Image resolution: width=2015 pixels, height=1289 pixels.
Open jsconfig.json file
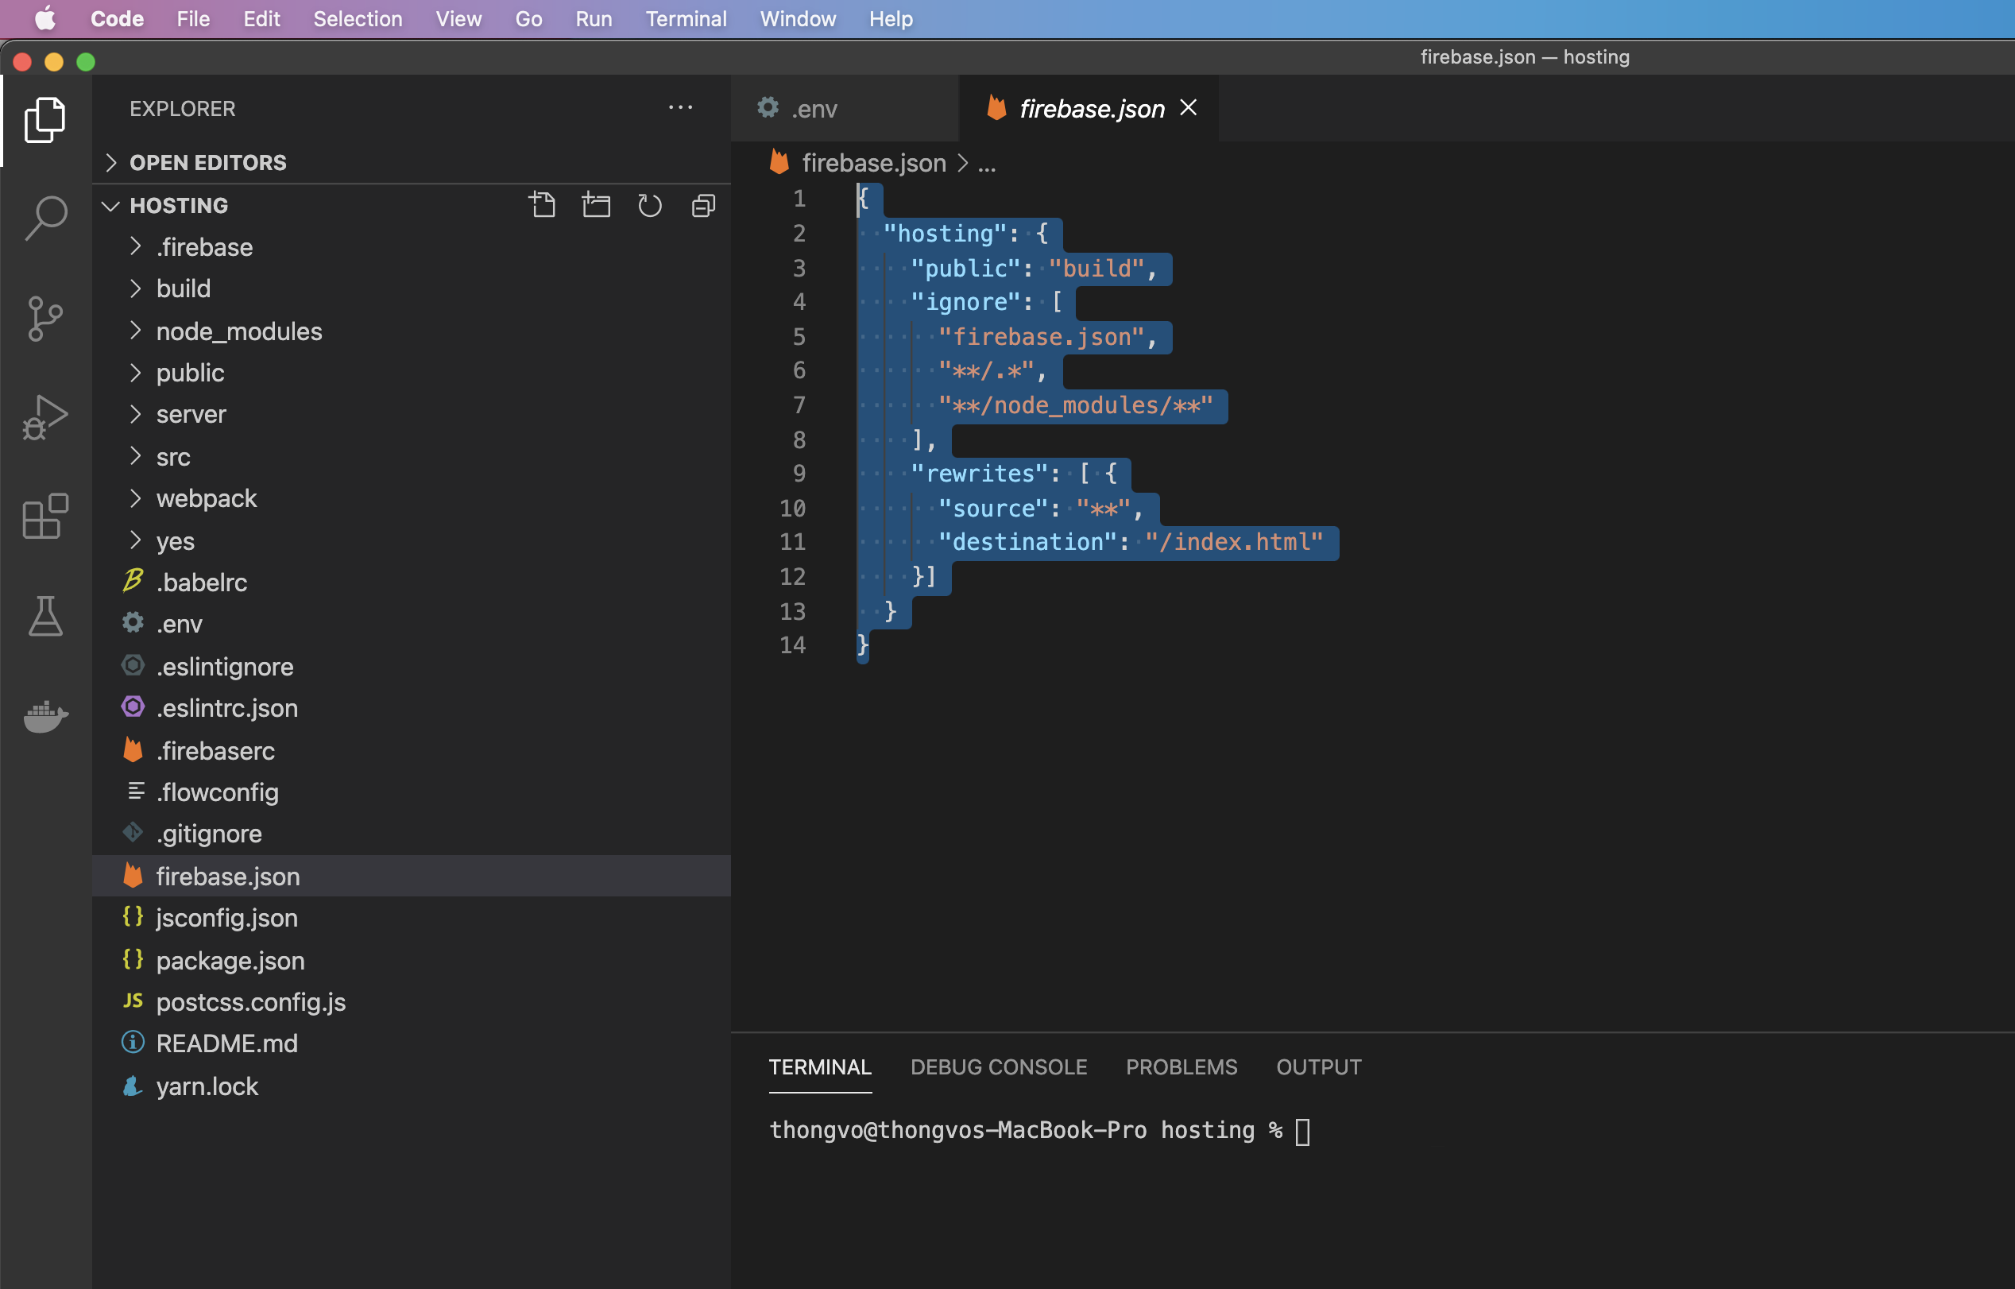point(412,917)
